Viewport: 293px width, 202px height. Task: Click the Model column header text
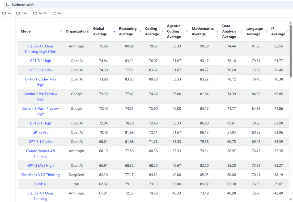[x=26, y=31]
